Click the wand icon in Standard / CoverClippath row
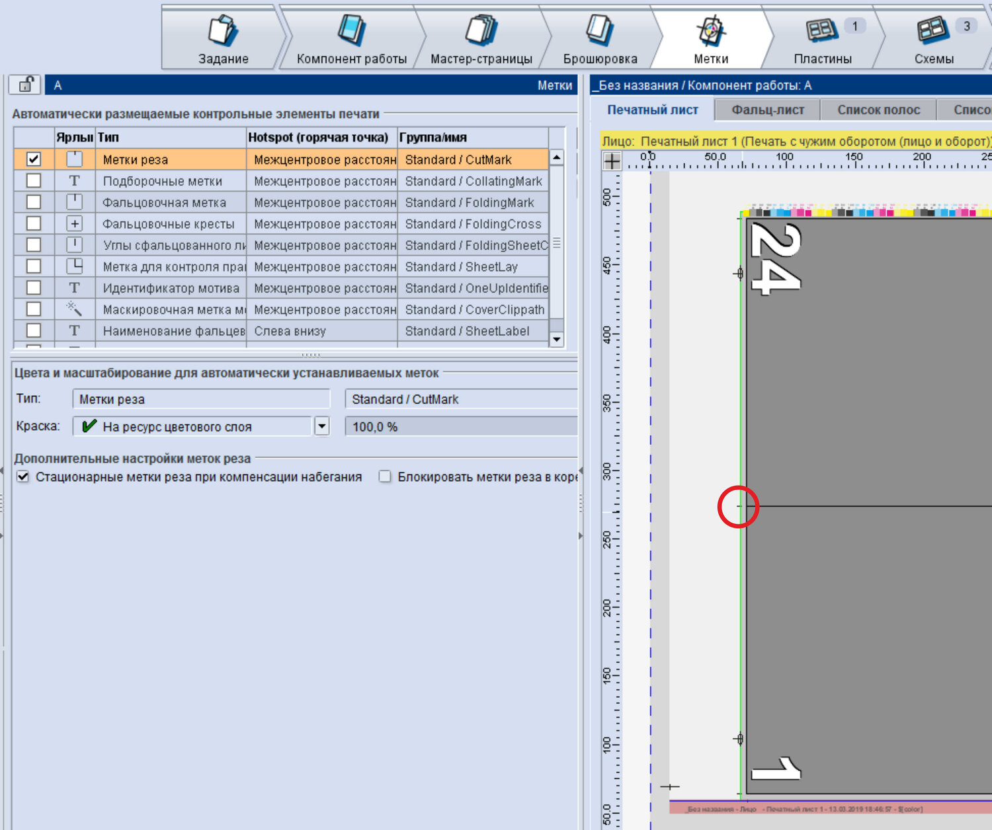992x830 pixels. click(x=75, y=309)
